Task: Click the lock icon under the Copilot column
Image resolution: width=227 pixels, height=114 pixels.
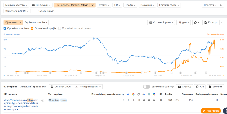Action: 154,100
